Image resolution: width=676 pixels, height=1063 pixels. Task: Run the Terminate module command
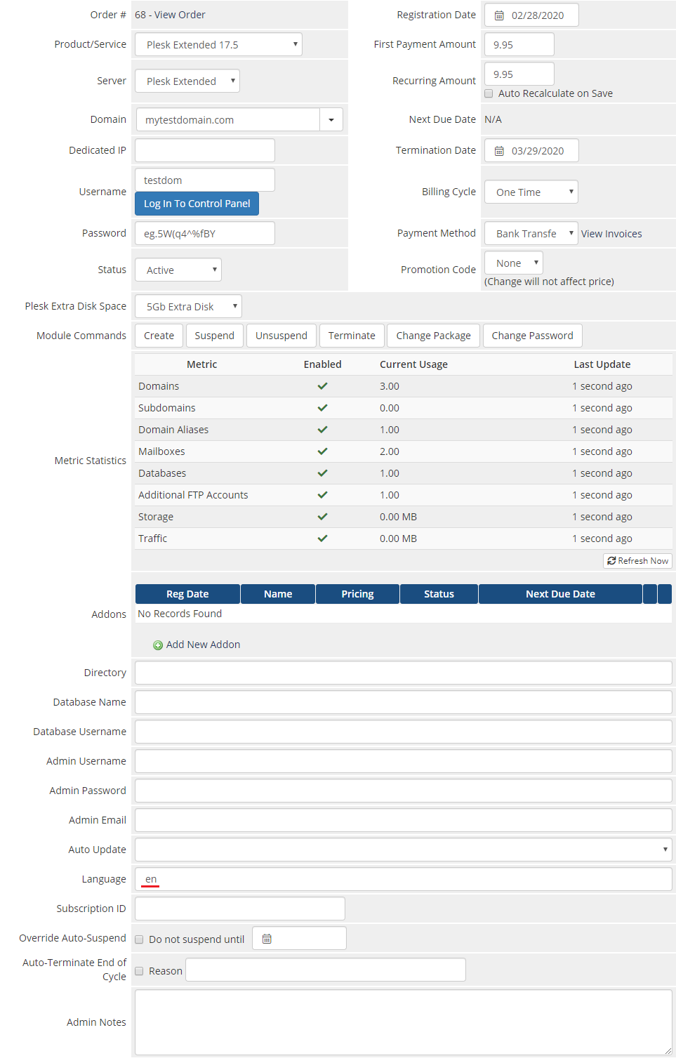(352, 336)
